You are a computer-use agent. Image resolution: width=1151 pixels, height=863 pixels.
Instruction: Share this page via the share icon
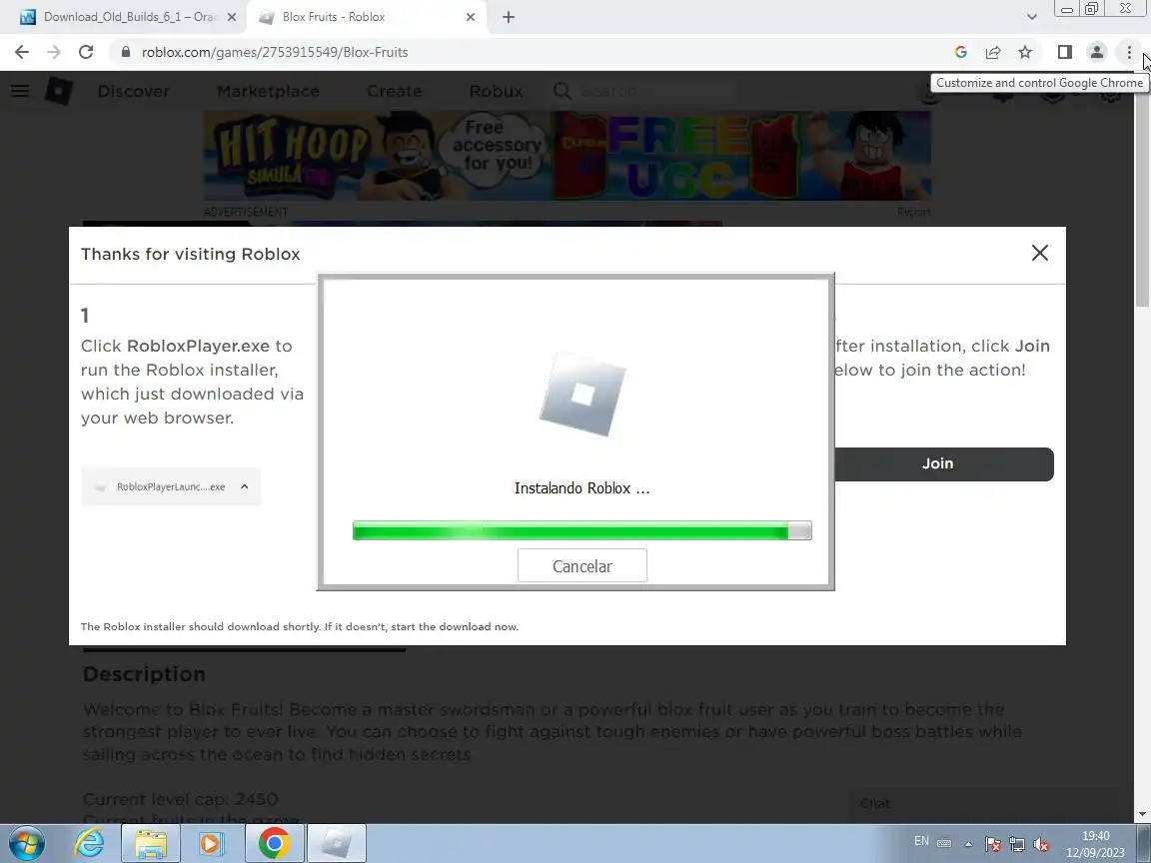click(x=992, y=52)
